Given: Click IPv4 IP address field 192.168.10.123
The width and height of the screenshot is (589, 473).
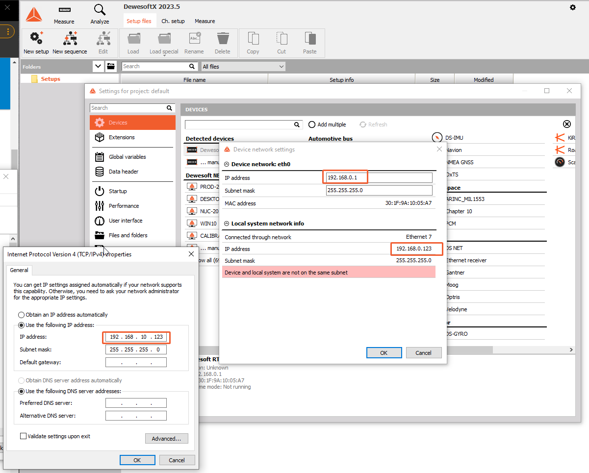Looking at the screenshot, I should (136, 337).
